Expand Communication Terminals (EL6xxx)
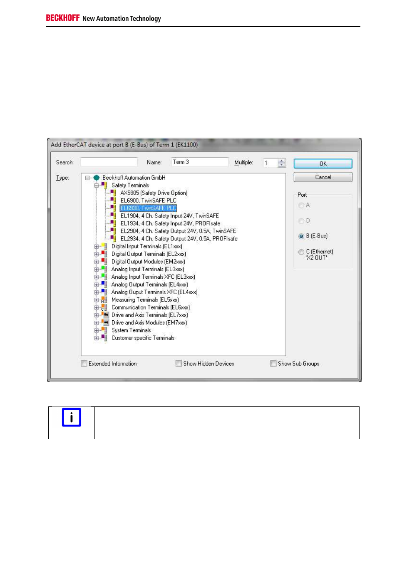This screenshot has height=562, width=397. tap(97, 308)
